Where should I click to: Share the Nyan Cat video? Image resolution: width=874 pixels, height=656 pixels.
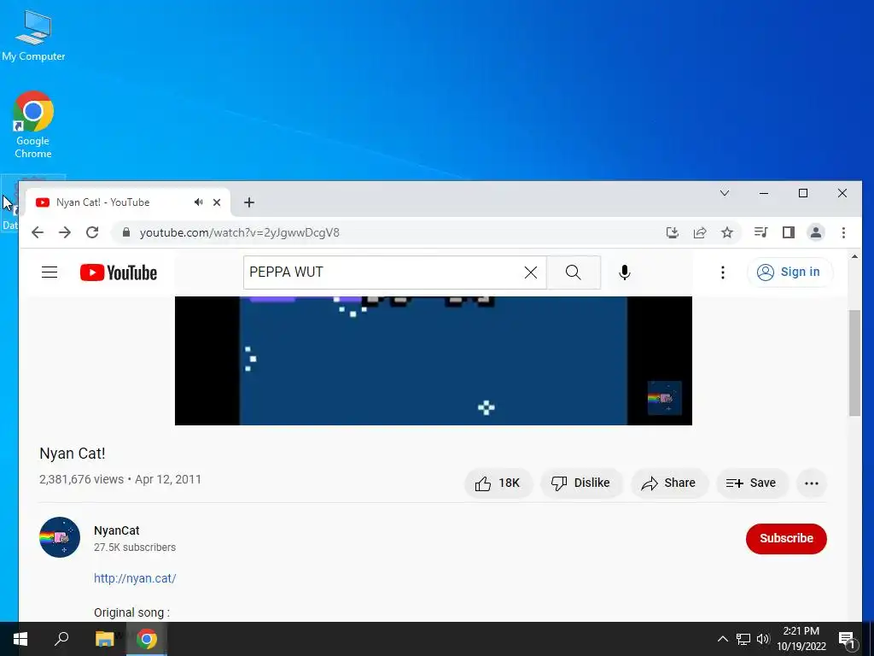tap(669, 483)
